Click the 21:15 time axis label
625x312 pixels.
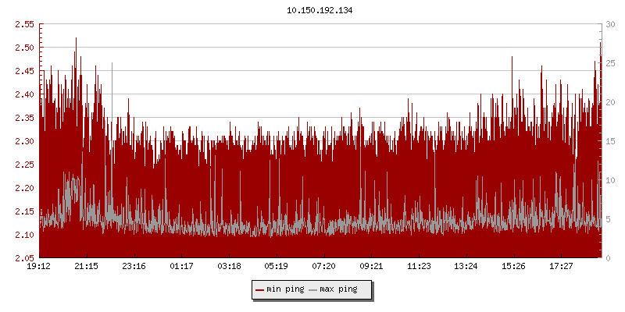tap(87, 266)
